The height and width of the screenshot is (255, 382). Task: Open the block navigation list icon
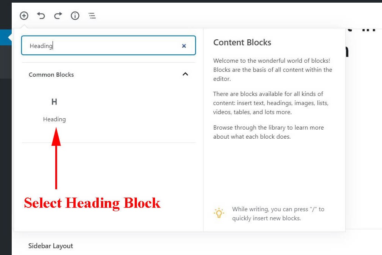coord(92,16)
